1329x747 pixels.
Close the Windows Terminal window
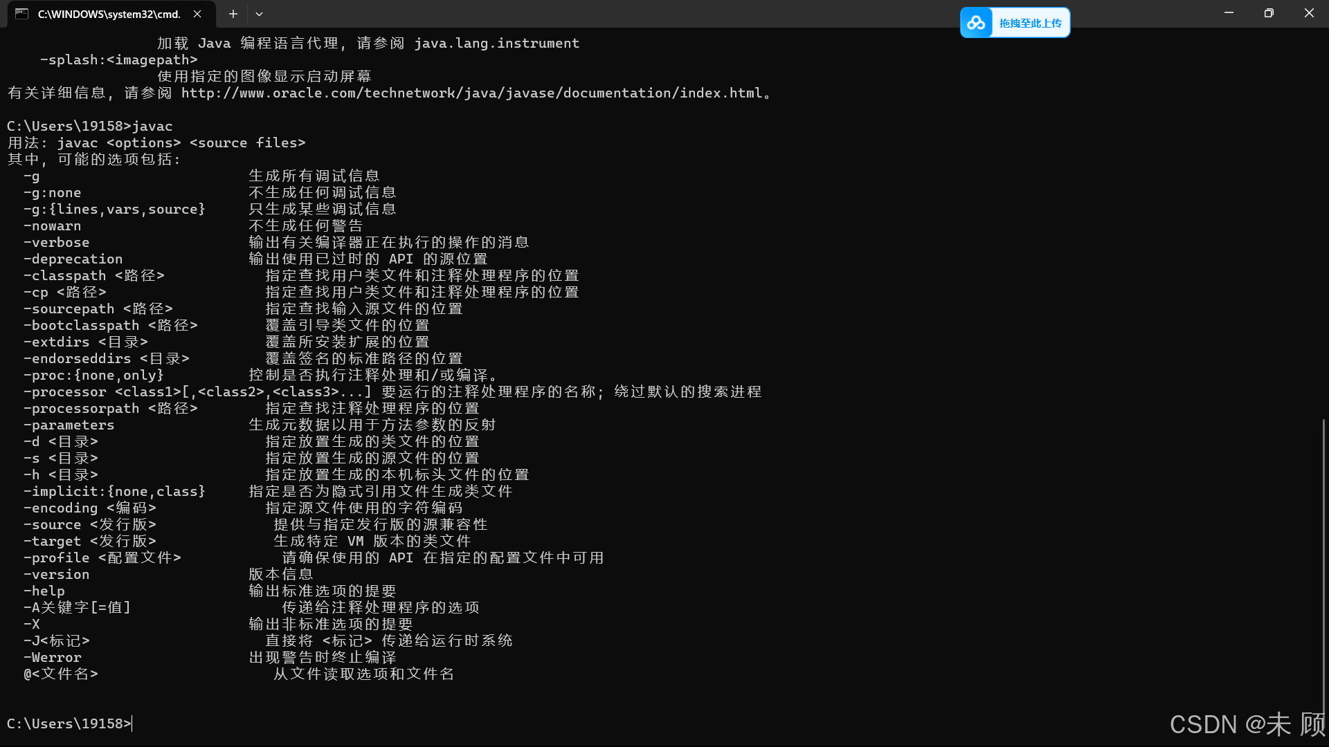click(1309, 13)
